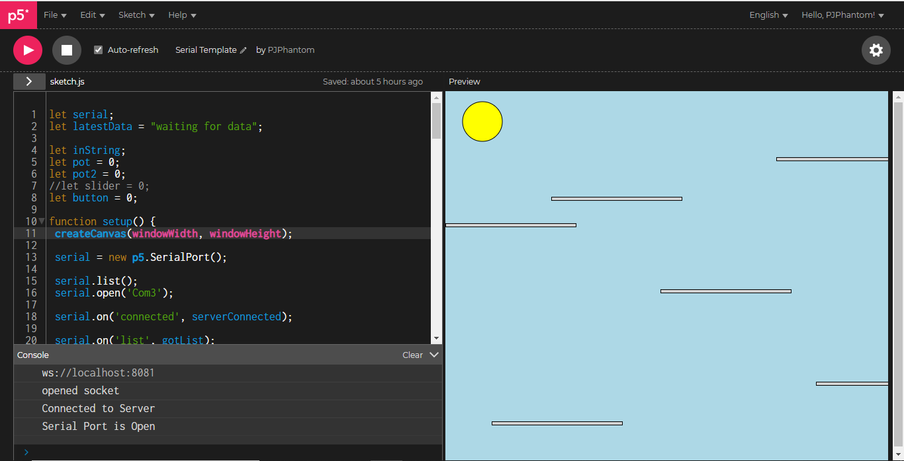Open the English language dropdown
Viewport: 904px width, 461px height.
point(768,15)
